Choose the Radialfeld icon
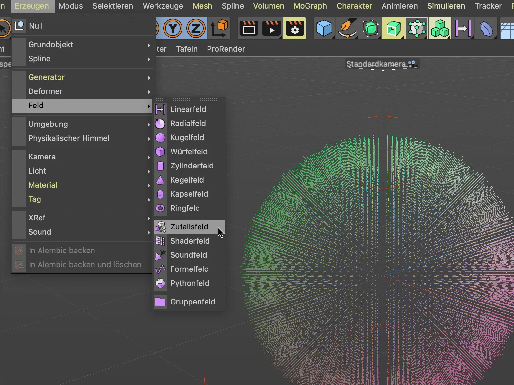This screenshot has width=514, height=385. (x=160, y=124)
